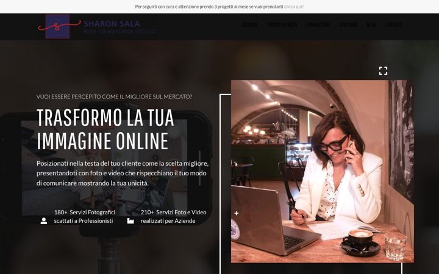Open the Professionisti menu item

pyautogui.click(x=282, y=24)
